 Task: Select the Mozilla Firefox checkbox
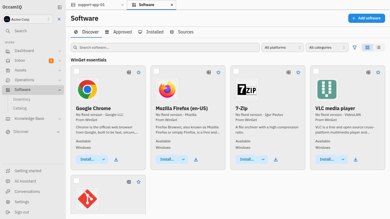(156, 71)
